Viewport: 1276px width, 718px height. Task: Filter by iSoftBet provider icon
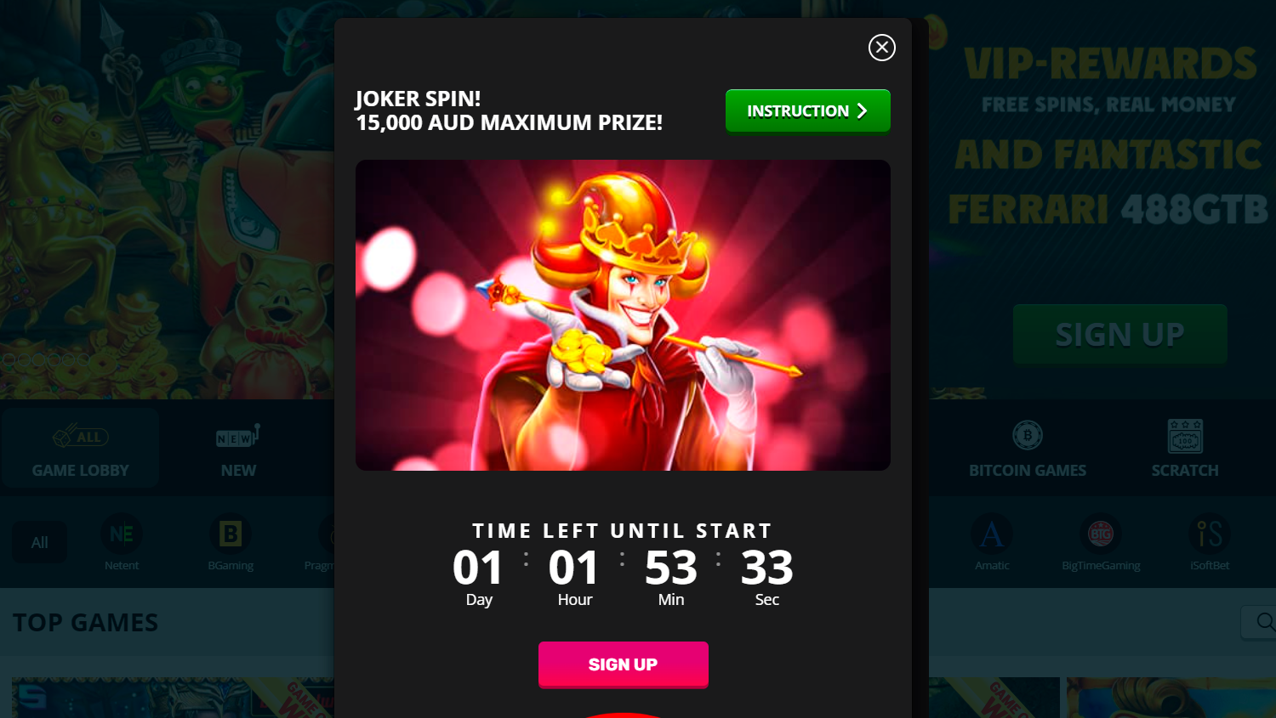[1210, 534]
